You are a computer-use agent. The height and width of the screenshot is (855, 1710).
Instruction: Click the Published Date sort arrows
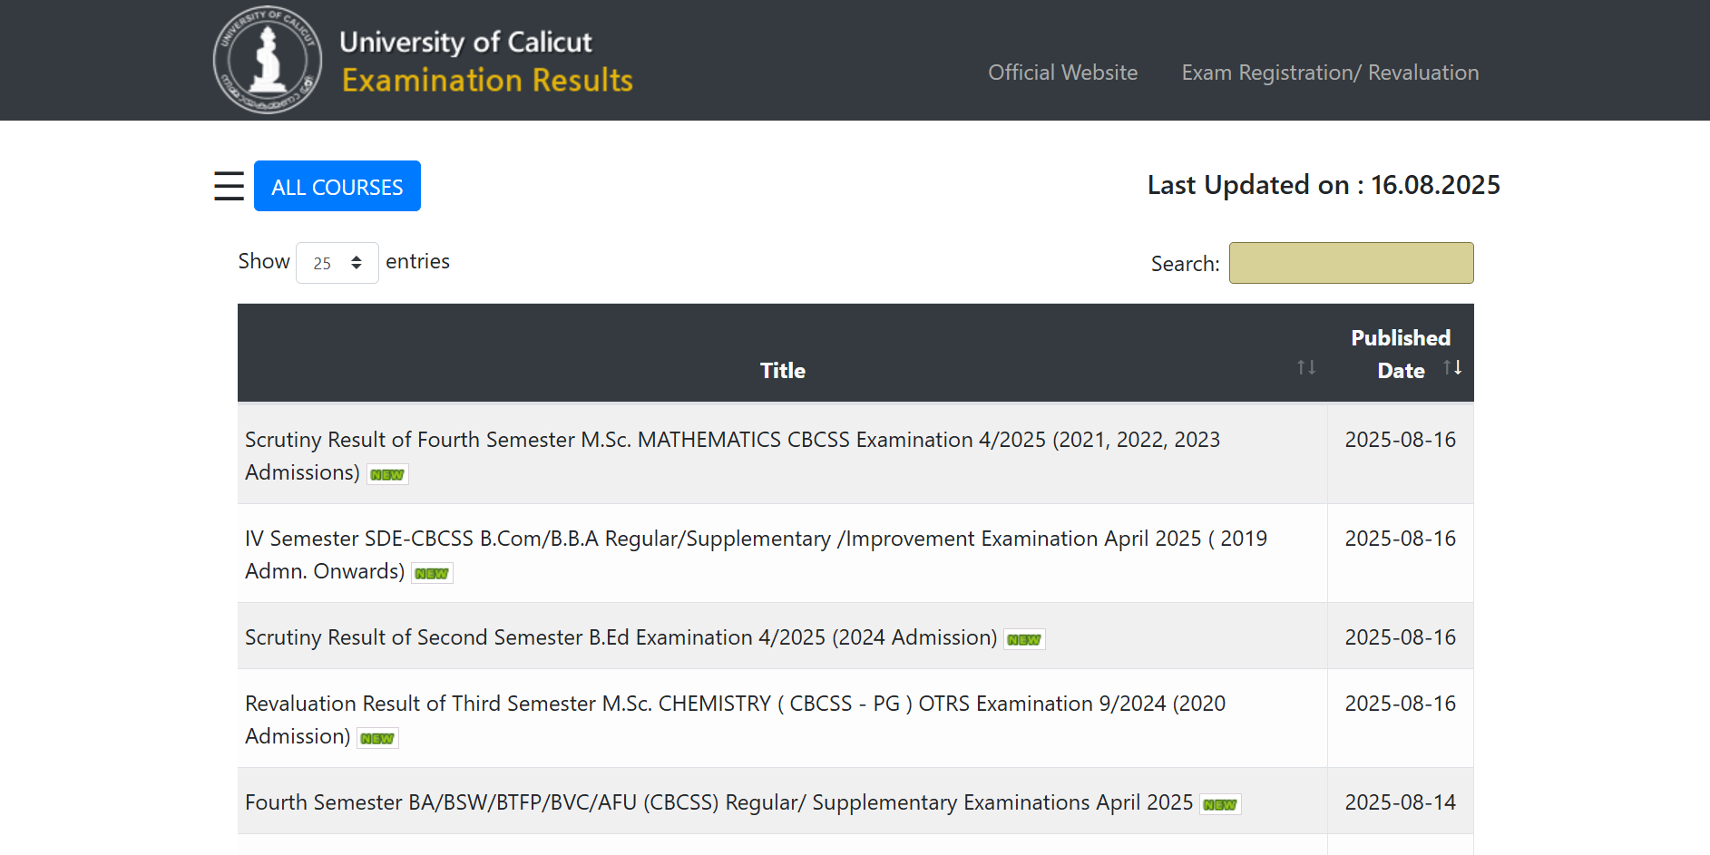[x=1451, y=367]
